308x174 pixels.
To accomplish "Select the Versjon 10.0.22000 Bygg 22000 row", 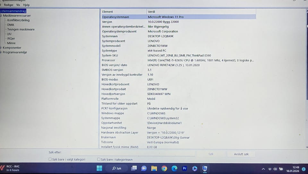I will click(x=178, y=22).
